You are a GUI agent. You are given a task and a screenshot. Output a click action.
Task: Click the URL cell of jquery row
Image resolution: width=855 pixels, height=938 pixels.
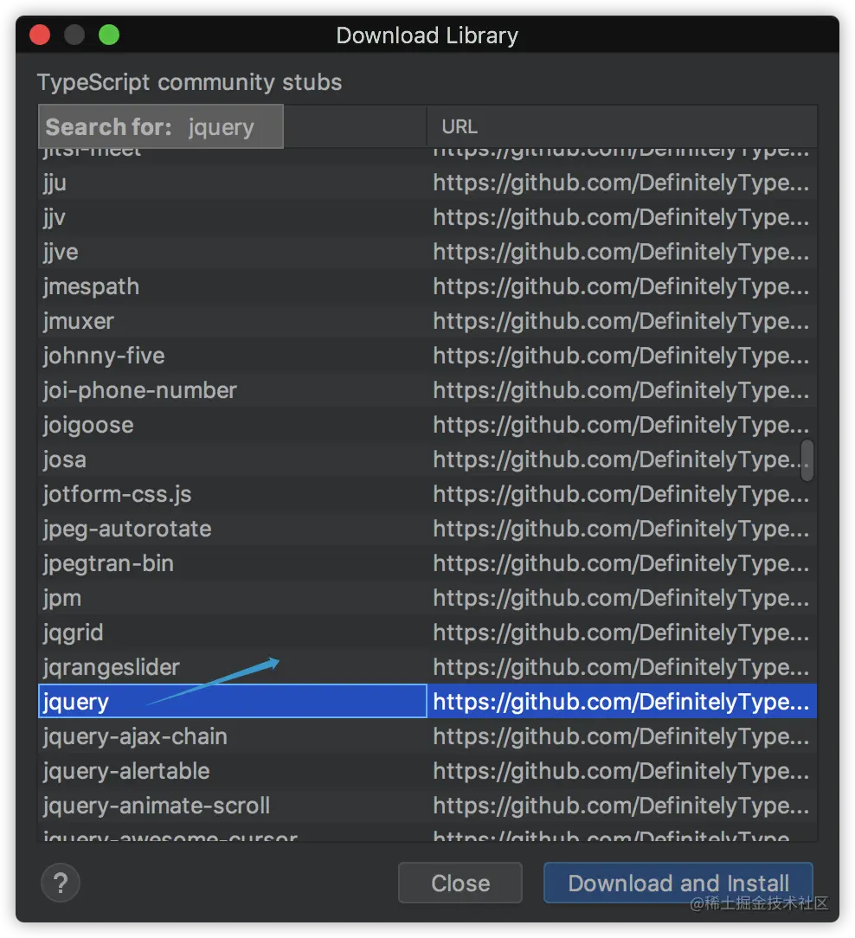[x=621, y=701]
